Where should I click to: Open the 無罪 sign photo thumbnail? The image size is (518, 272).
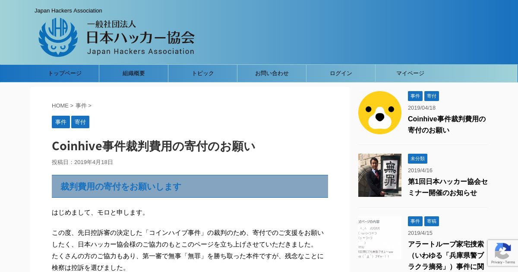[380, 175]
